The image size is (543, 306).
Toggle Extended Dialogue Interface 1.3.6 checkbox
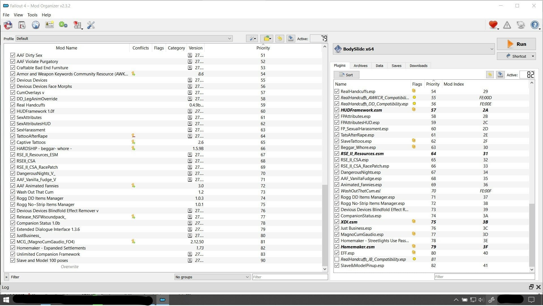pos(13,229)
